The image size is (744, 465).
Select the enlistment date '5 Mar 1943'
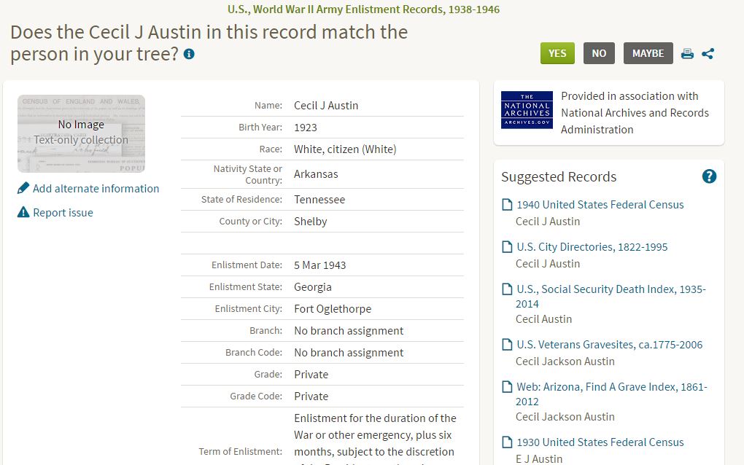click(x=319, y=265)
